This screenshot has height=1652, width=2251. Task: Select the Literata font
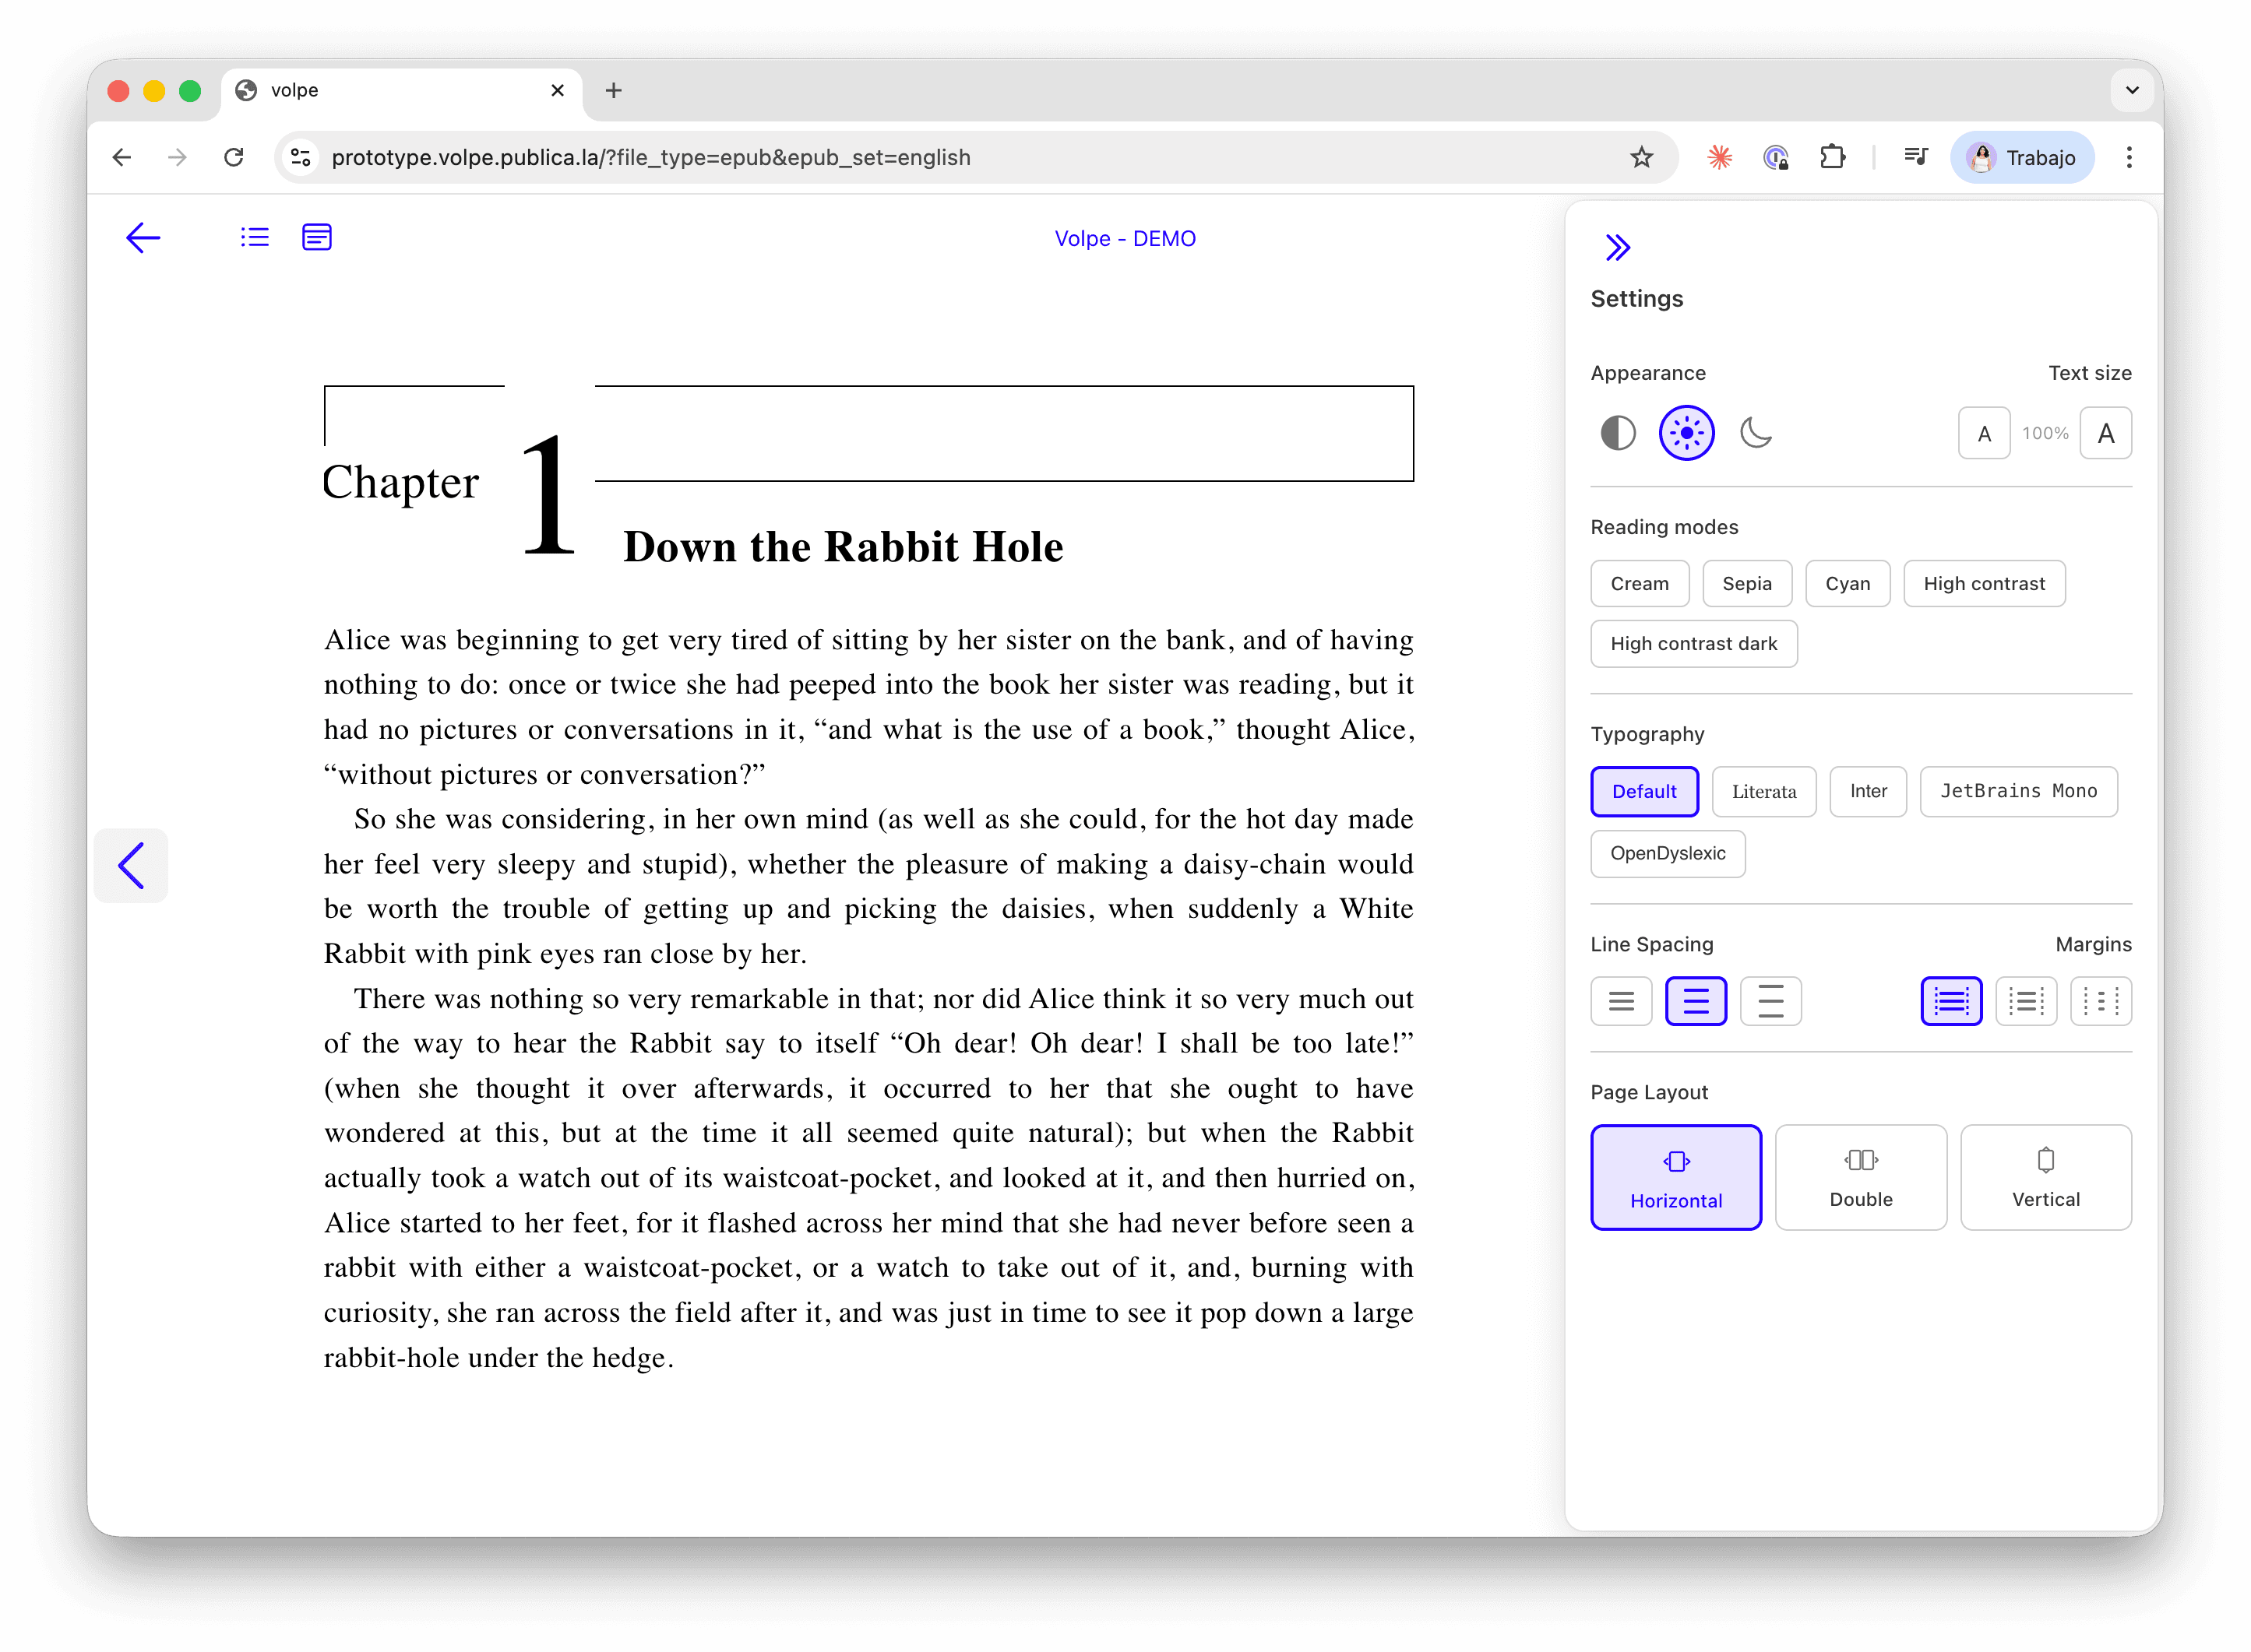(1763, 791)
